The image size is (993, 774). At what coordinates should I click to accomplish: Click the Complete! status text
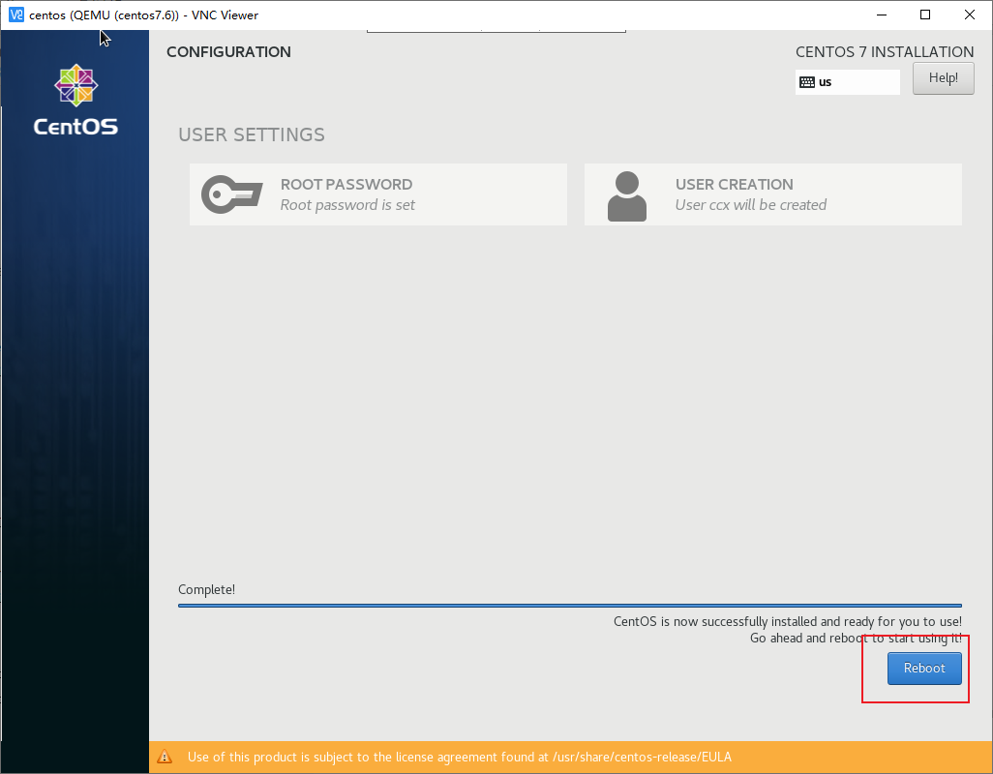[x=206, y=590]
